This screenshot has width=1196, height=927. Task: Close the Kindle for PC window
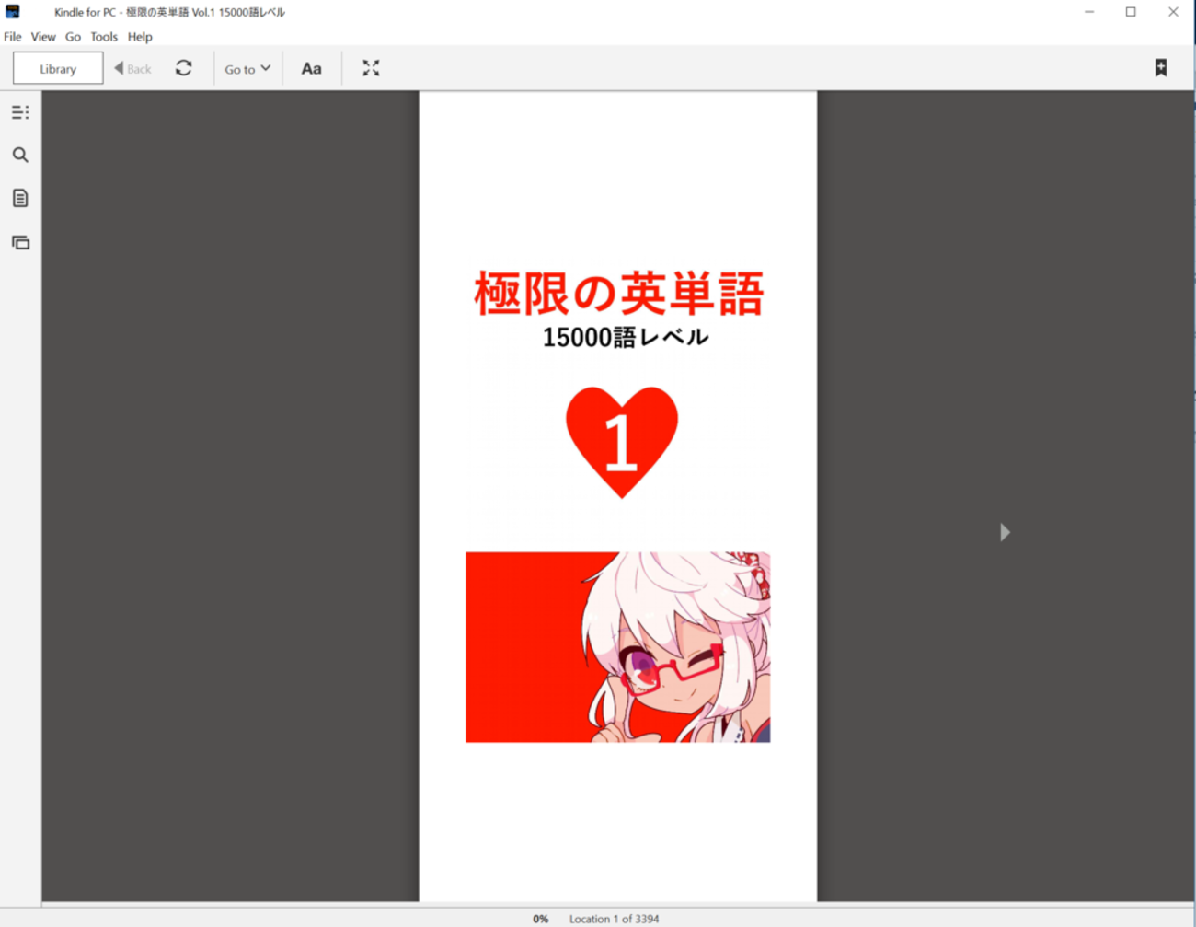(x=1173, y=12)
